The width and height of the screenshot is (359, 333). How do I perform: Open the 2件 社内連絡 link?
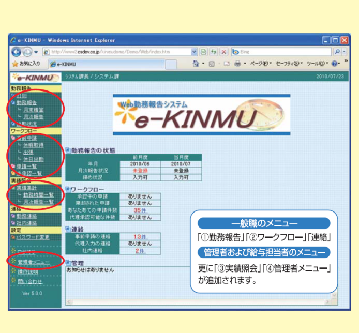pos(140,251)
